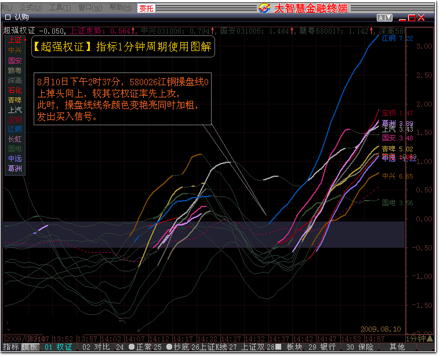Click the 委托 trading button
The height and width of the screenshot is (356, 440).
(146, 8)
